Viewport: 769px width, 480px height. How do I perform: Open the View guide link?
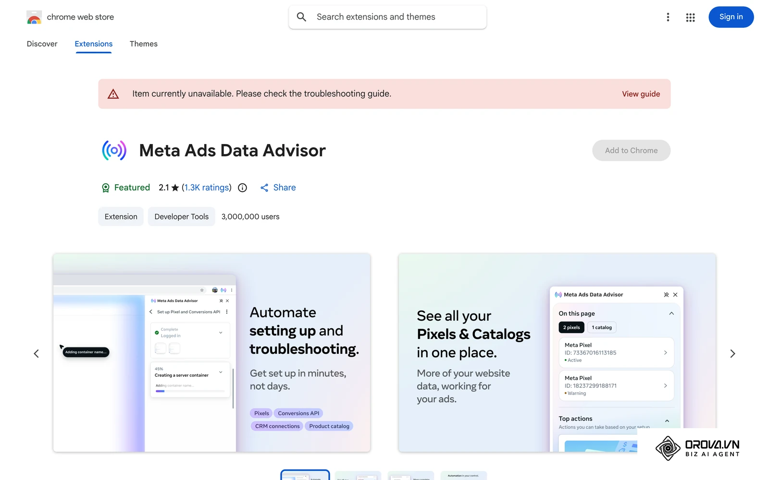(641, 94)
